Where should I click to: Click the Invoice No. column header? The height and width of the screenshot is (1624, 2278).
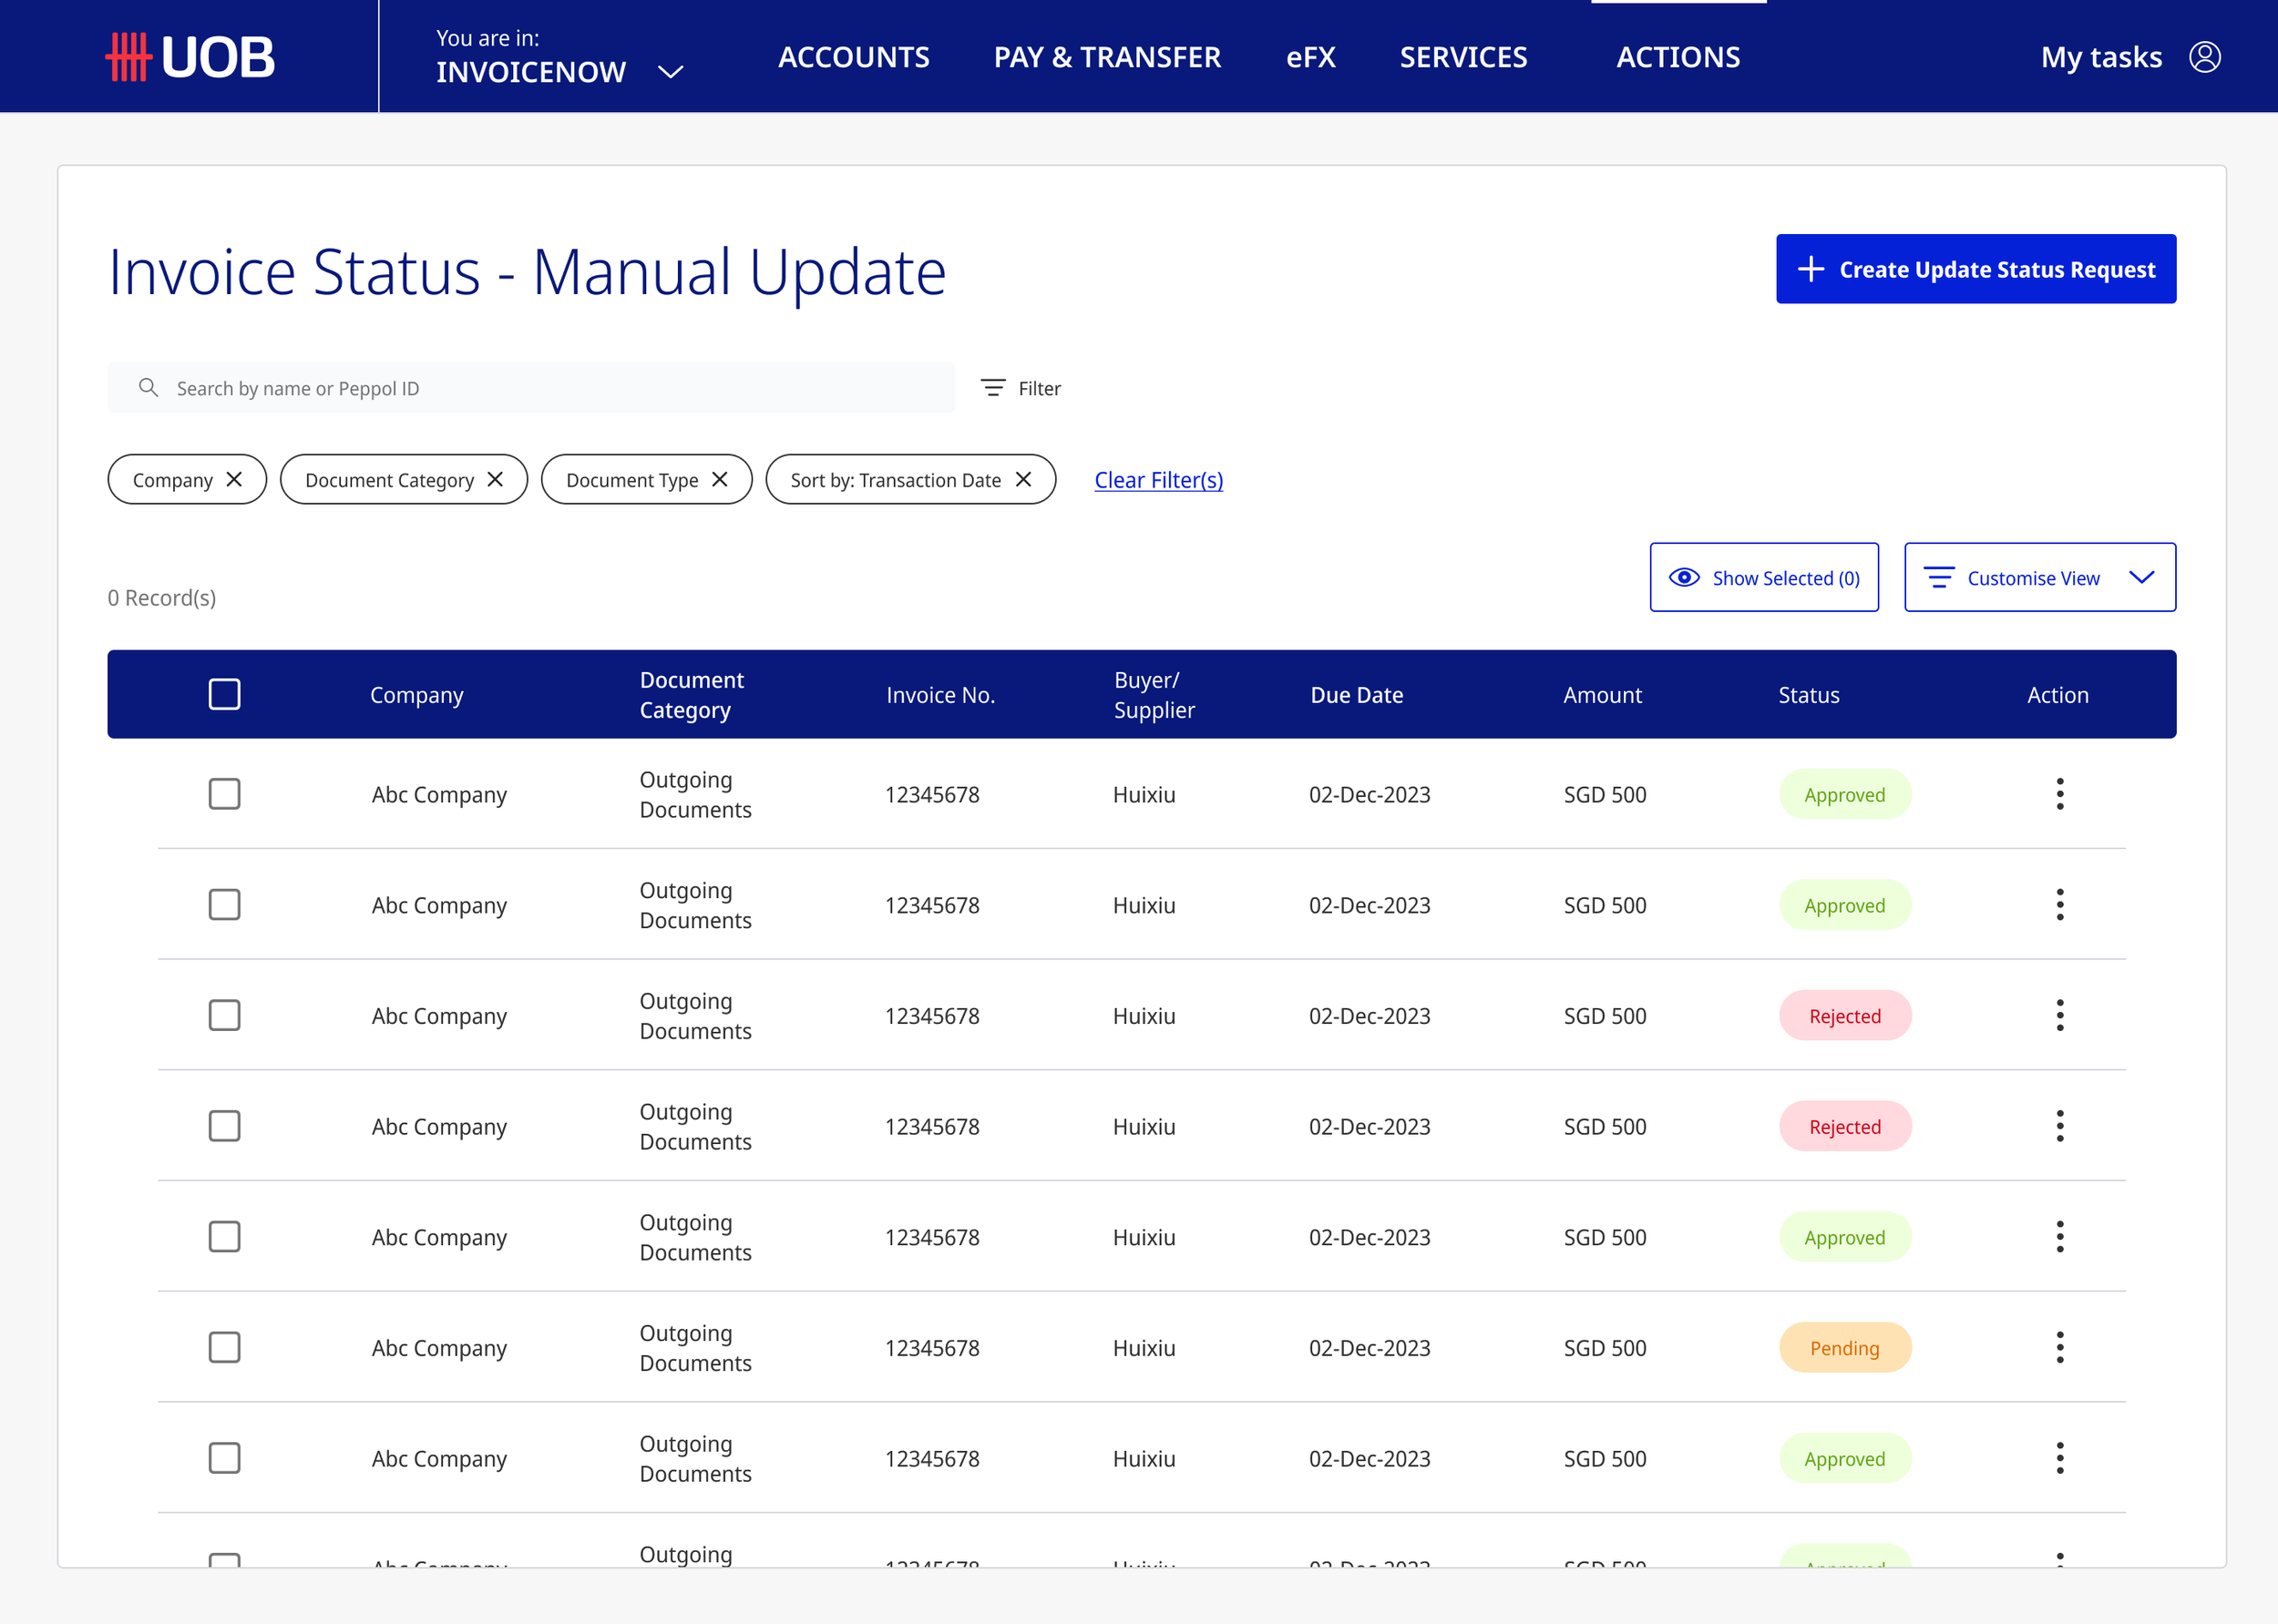click(x=940, y=695)
